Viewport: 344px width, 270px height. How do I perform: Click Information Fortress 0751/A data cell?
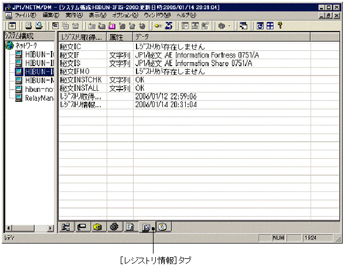[197, 55]
